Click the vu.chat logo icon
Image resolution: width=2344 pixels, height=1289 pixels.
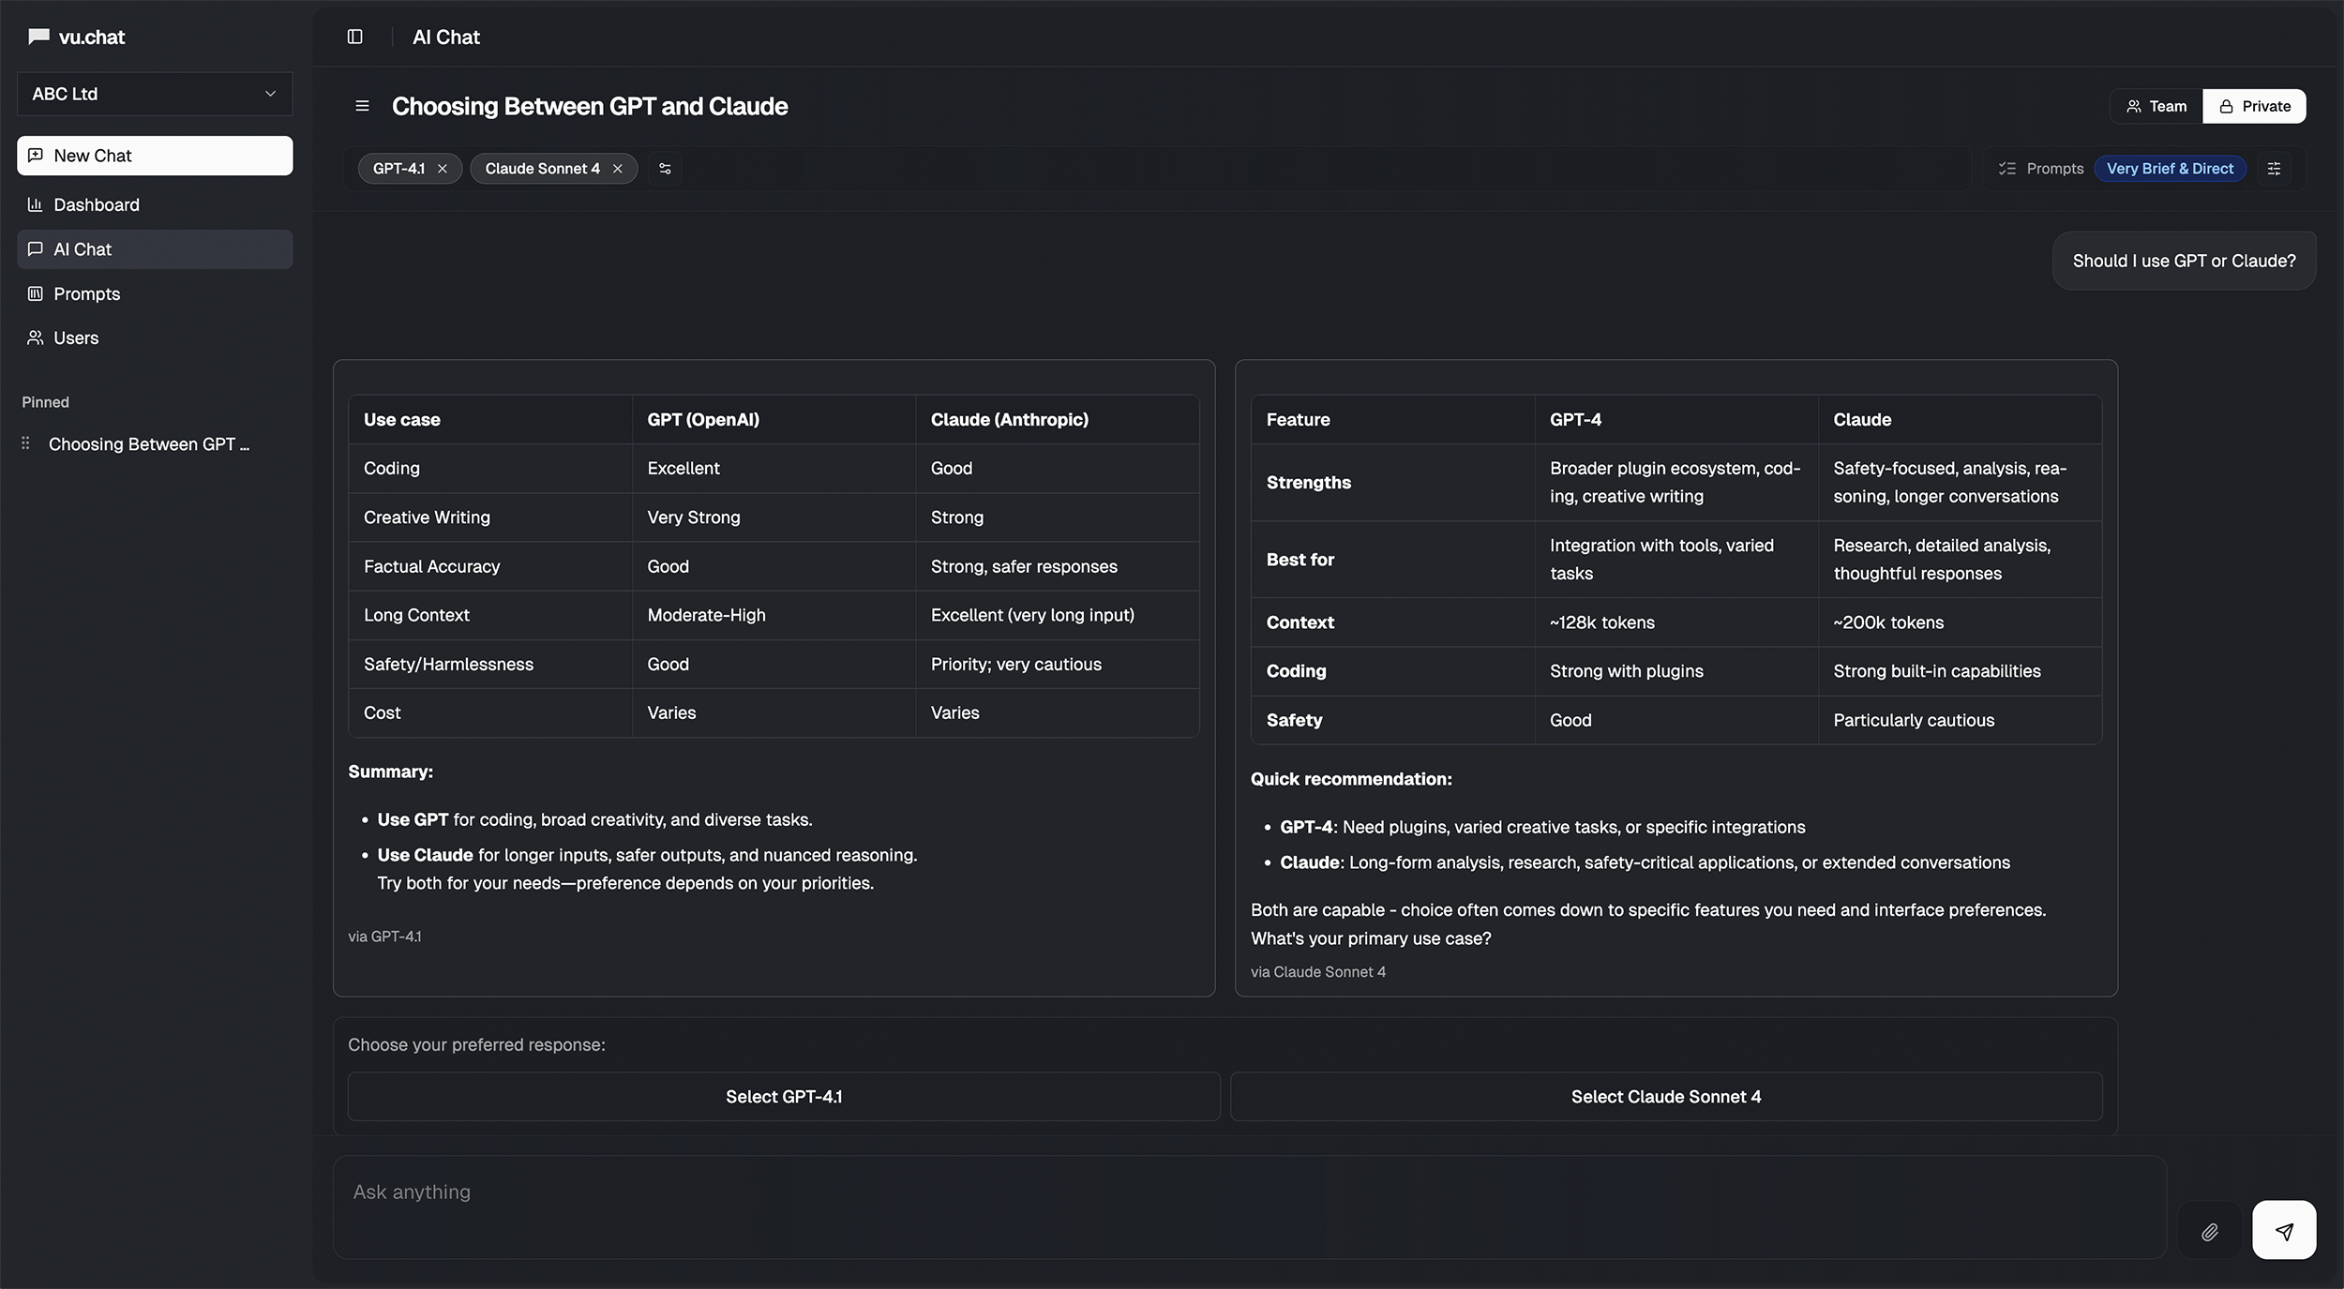(38, 37)
